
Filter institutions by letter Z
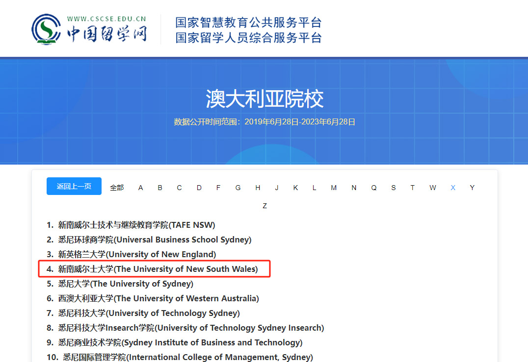(264, 206)
